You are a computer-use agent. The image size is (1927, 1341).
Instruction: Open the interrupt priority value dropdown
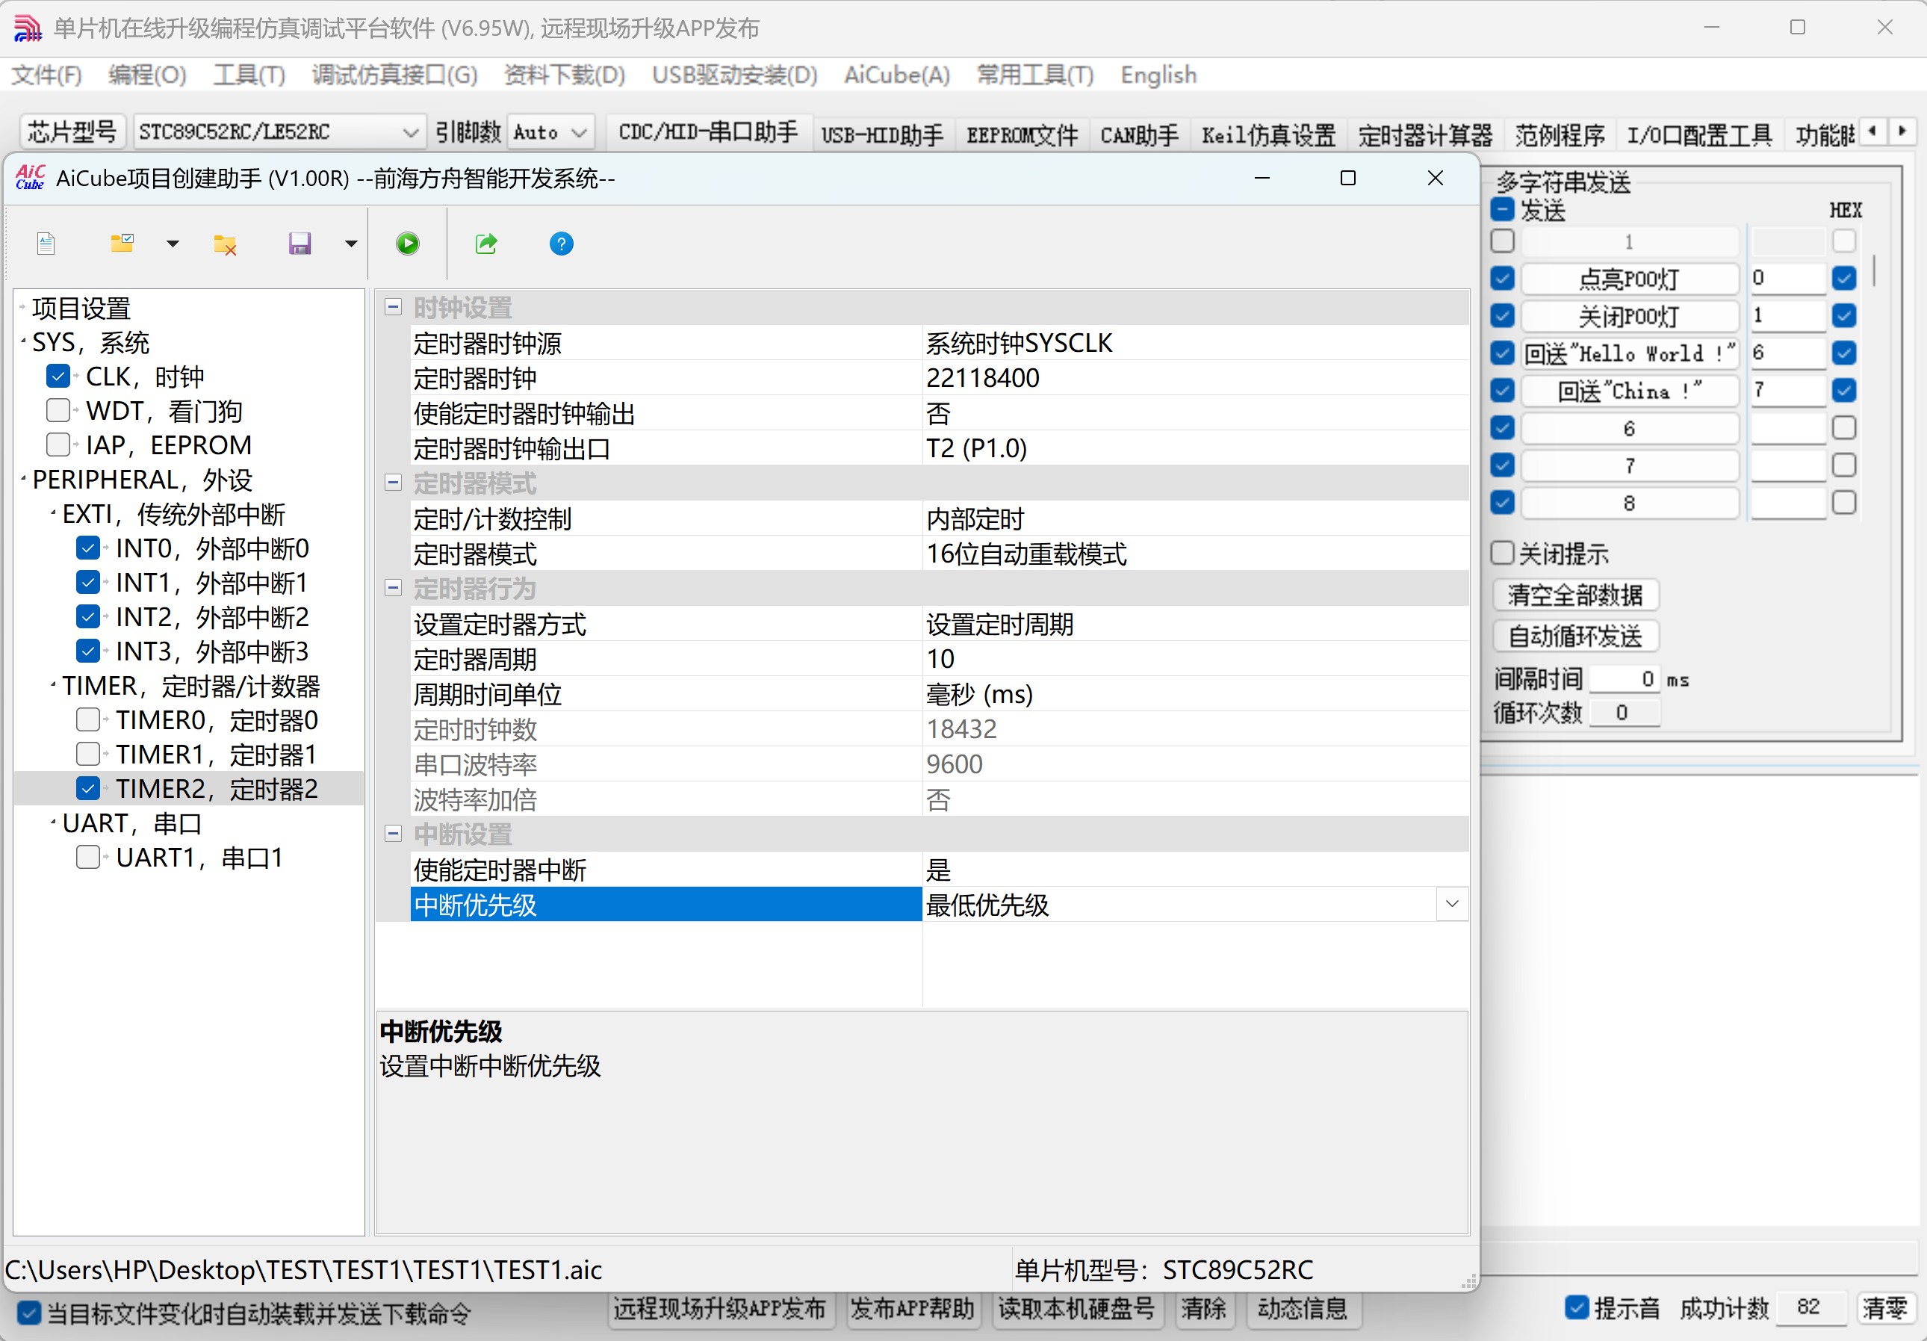[x=1452, y=905]
